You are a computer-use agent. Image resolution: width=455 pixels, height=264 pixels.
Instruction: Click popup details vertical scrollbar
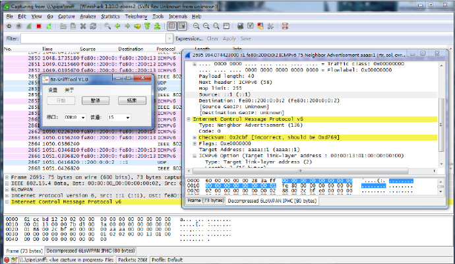click(441, 125)
